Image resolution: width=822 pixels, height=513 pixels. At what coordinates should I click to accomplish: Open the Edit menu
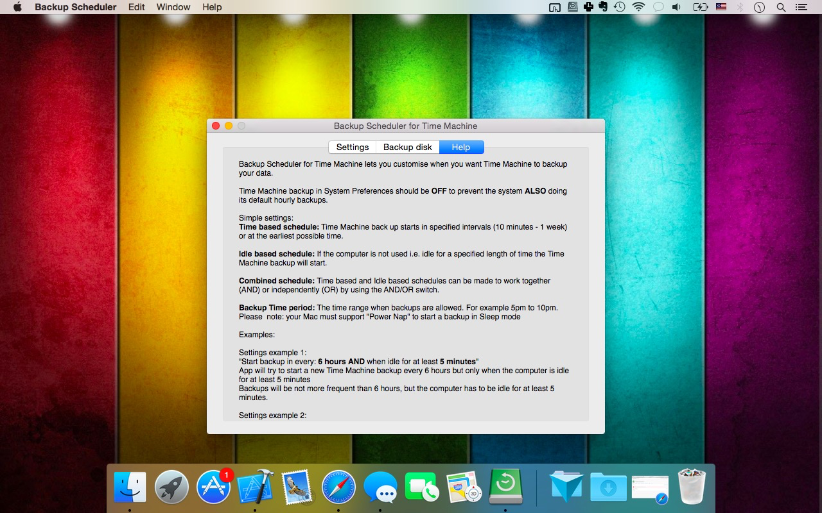tap(136, 7)
